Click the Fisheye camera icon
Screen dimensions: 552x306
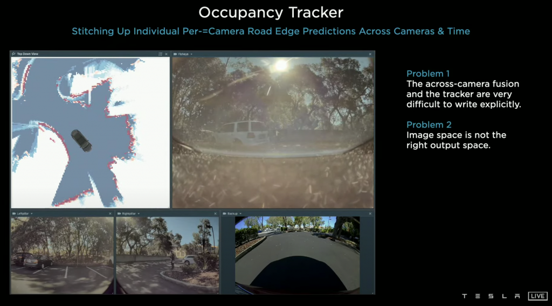click(x=176, y=54)
